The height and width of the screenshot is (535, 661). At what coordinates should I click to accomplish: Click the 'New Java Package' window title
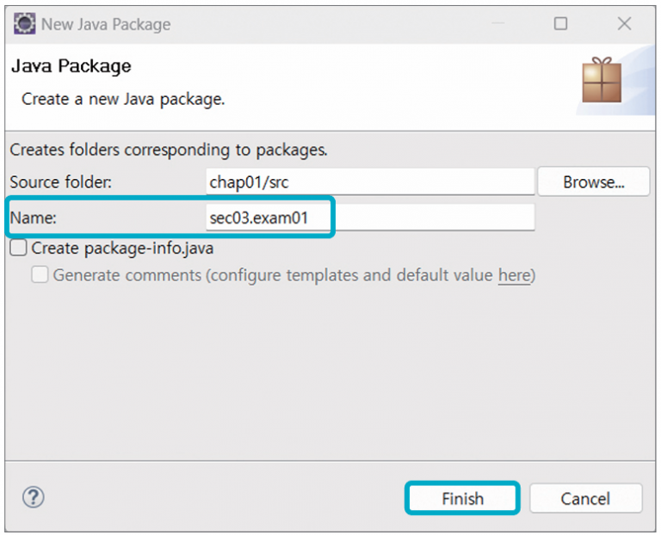(x=106, y=24)
